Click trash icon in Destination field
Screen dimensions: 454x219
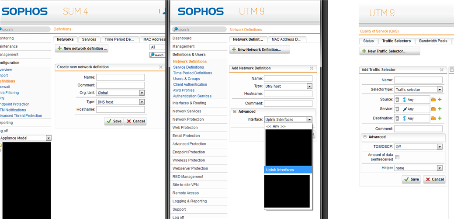397,118
